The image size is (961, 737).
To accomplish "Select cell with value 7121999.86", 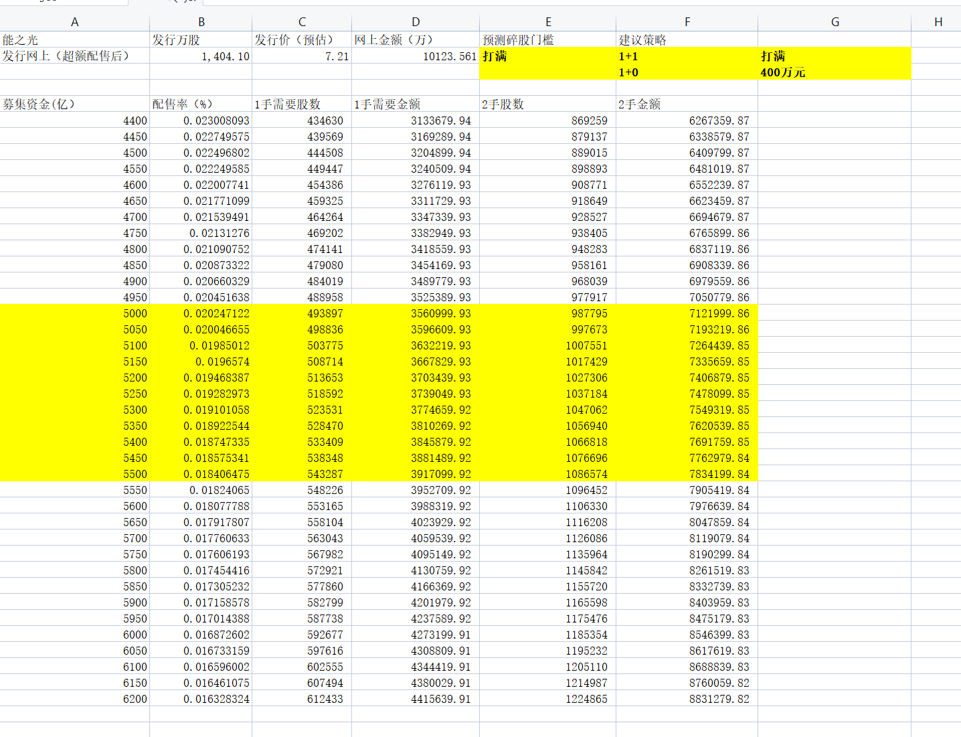I will 687,313.
